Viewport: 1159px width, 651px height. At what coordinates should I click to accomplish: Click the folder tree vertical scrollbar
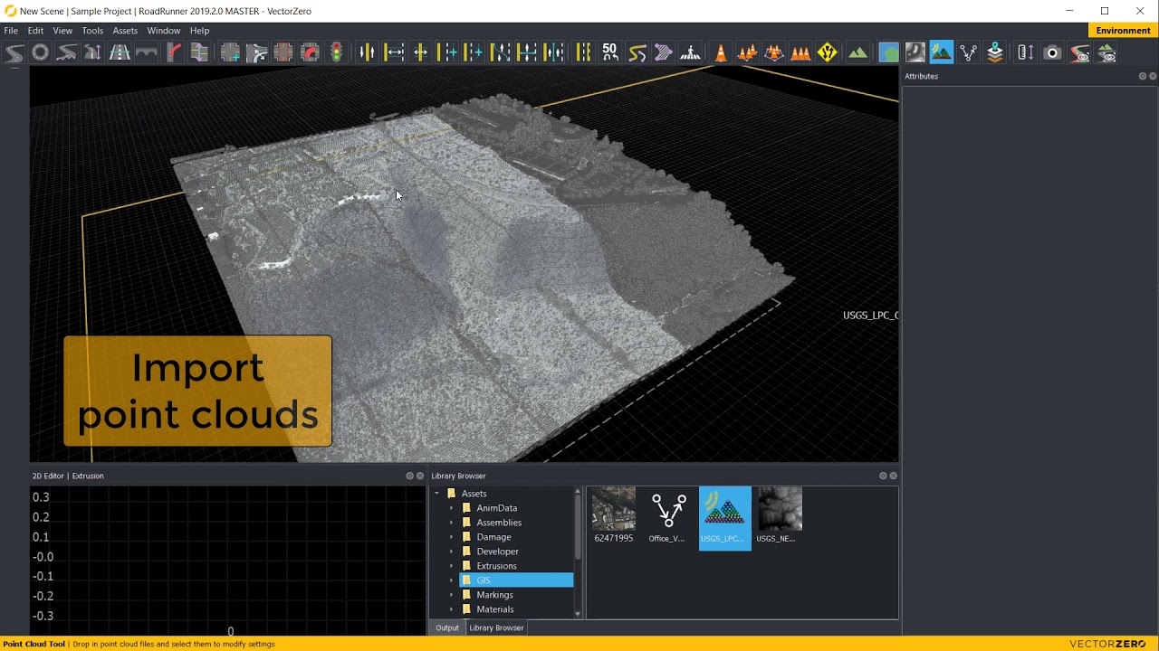[x=578, y=525]
